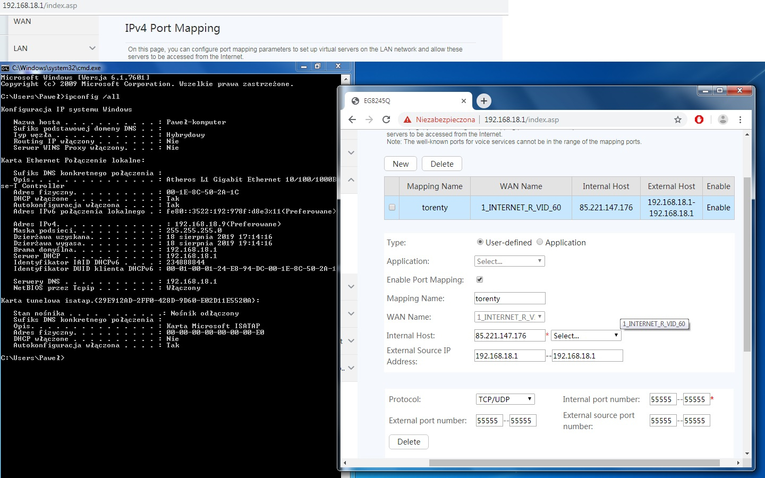Screen dimensions: 765x478
Task: Click the second Internal port number field
Action: [696, 399]
